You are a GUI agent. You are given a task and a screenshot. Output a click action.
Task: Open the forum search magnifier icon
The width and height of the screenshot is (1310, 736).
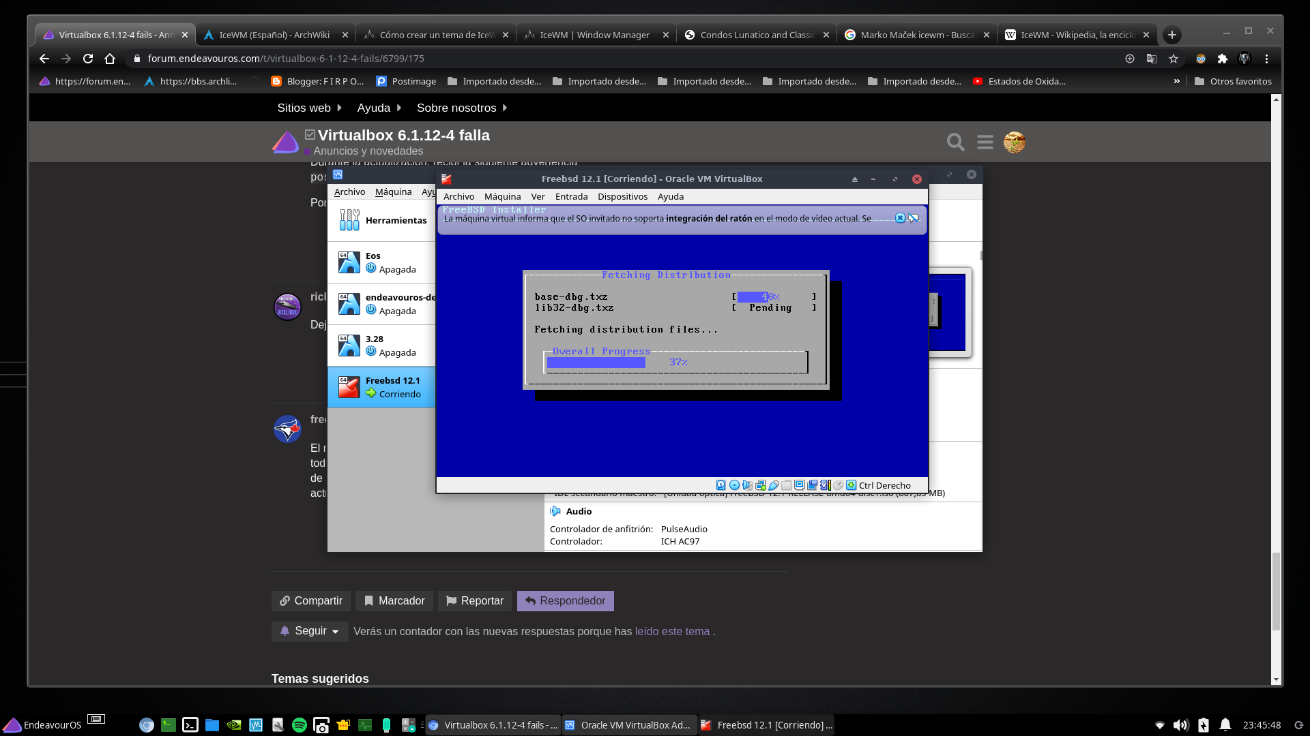[955, 142]
